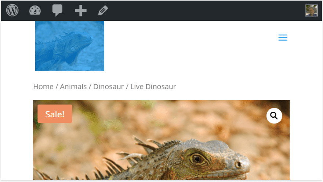The image size is (323, 182).
Task: Open Animals category in breadcrumb
Action: (73, 87)
